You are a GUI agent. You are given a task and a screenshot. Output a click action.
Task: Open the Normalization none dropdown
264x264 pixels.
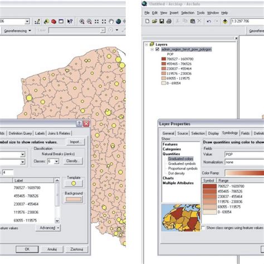coord(245,162)
